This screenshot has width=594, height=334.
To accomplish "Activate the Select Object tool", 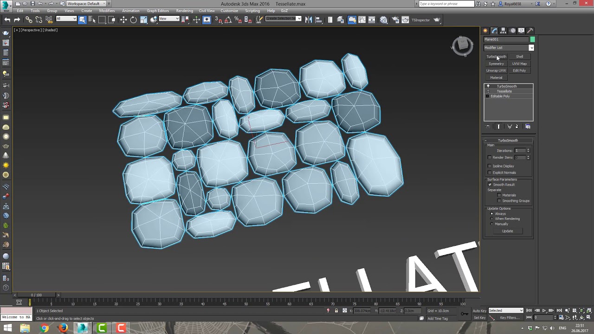I will pos(82,19).
